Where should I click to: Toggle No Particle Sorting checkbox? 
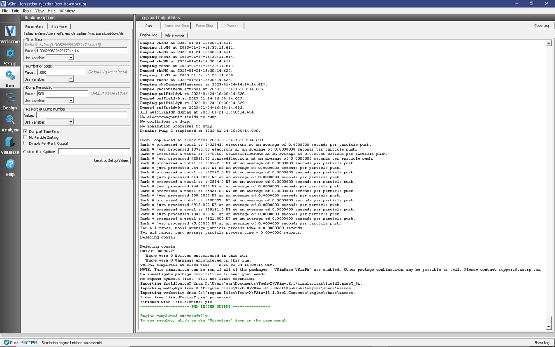tap(26, 137)
